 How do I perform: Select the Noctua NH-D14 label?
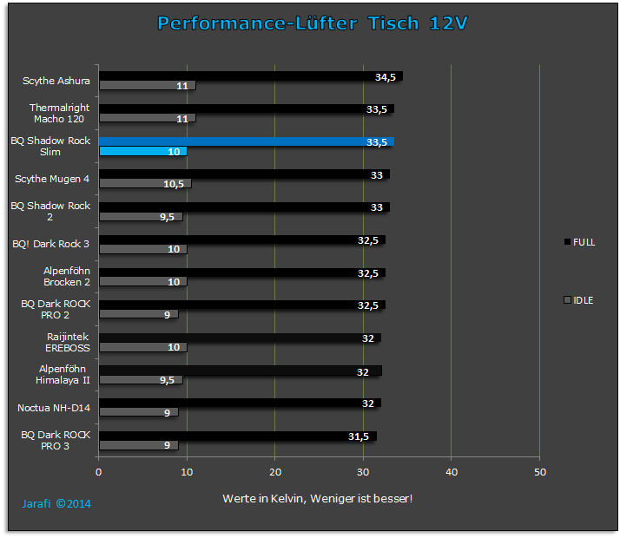(x=53, y=408)
